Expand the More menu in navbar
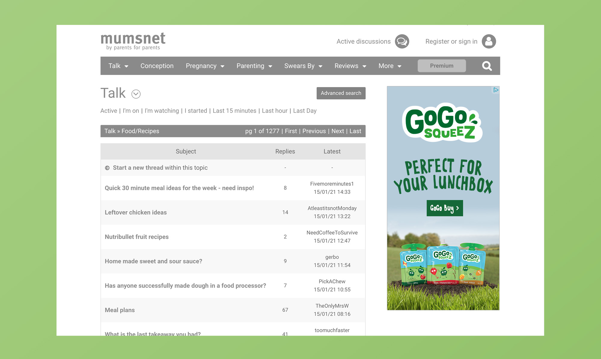The width and height of the screenshot is (601, 359). pyautogui.click(x=390, y=66)
